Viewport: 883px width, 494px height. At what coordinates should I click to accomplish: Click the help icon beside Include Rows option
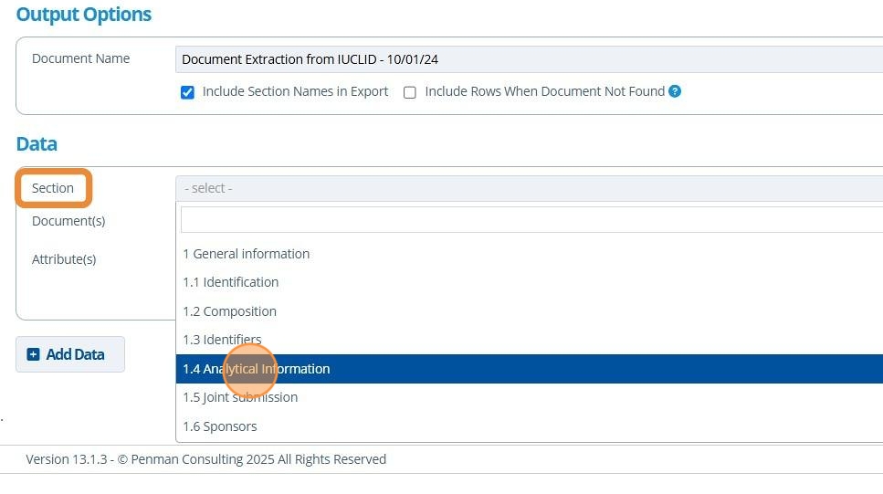tap(675, 91)
